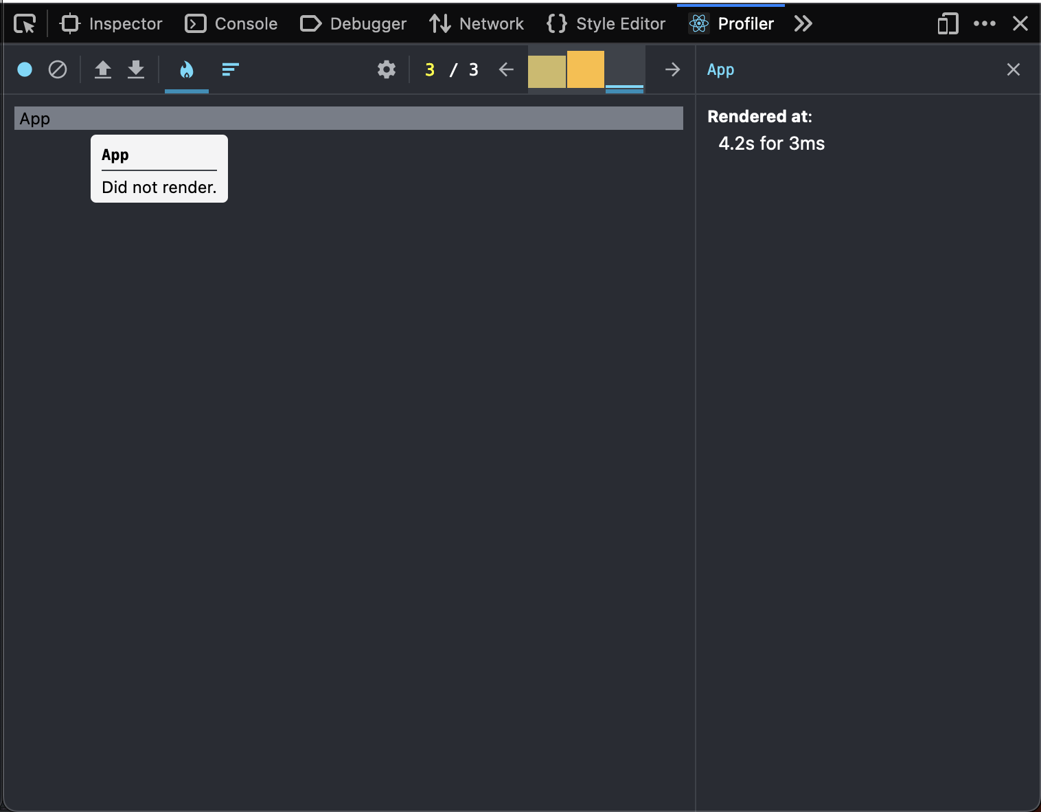Go to the next commit arrow
The image size is (1041, 812).
tap(673, 69)
